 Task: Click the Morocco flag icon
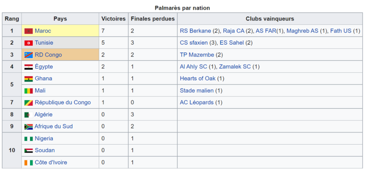coord(29,31)
